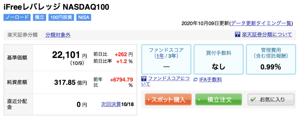
Task: Click the question mark icon beside 楽天証券分類について
Action: point(237,35)
